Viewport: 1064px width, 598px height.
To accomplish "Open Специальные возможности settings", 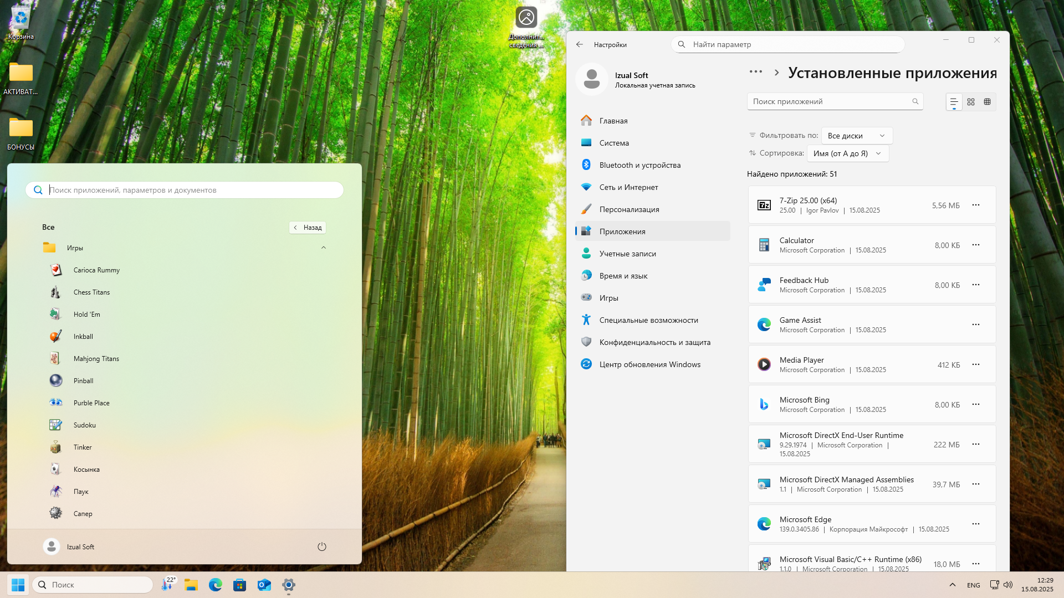I will (653, 320).
